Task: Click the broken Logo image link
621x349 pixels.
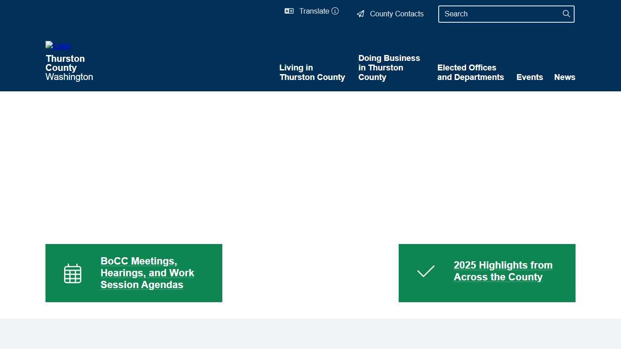Action: pyautogui.click(x=58, y=45)
